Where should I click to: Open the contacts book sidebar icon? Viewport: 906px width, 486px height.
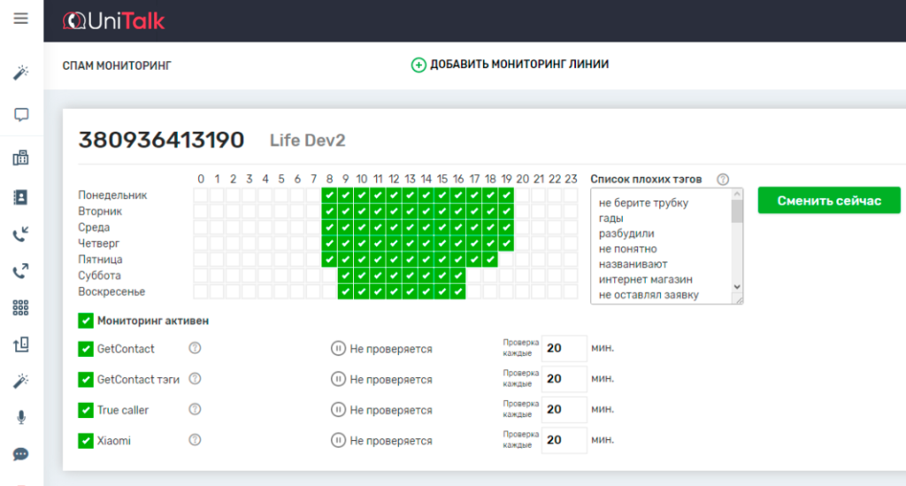pos(21,196)
